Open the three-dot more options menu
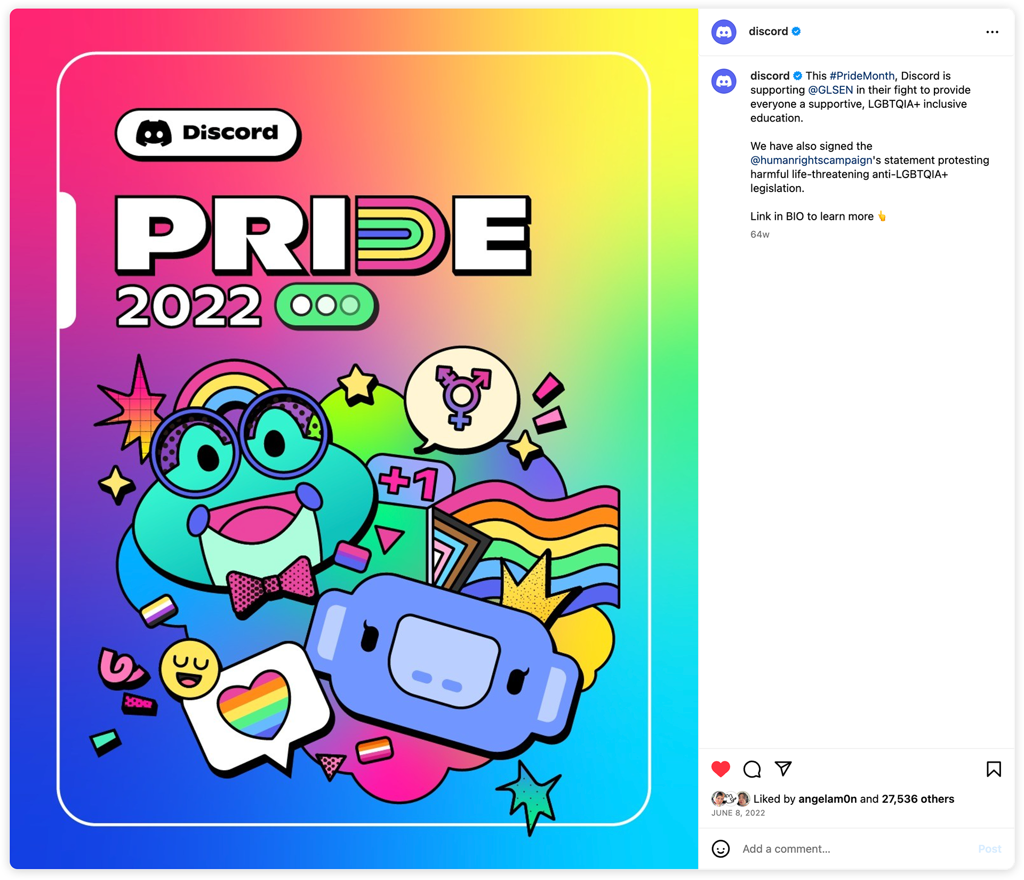Image resolution: width=1024 pixels, height=880 pixels. coord(992,32)
